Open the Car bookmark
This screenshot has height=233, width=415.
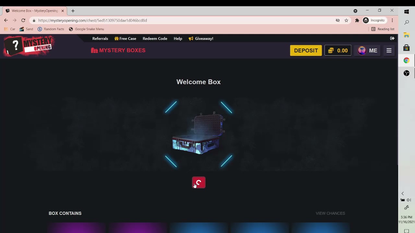tap(9, 29)
